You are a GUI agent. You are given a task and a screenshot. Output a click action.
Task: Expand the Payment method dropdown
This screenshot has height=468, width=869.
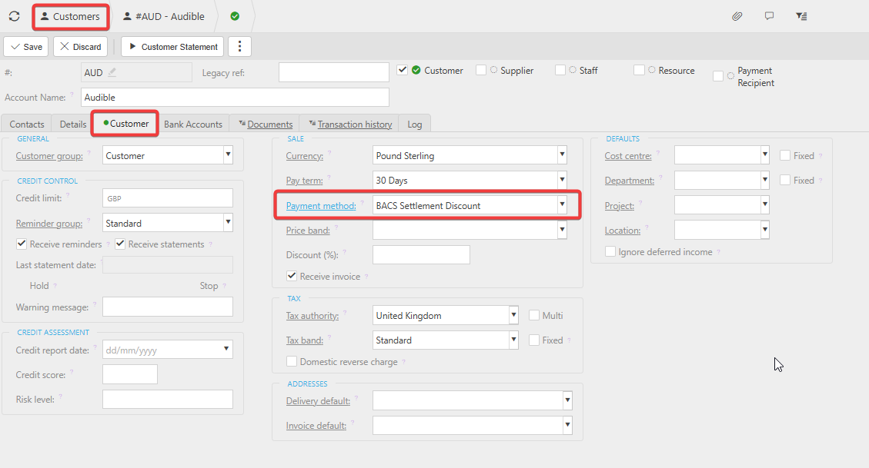click(x=562, y=205)
